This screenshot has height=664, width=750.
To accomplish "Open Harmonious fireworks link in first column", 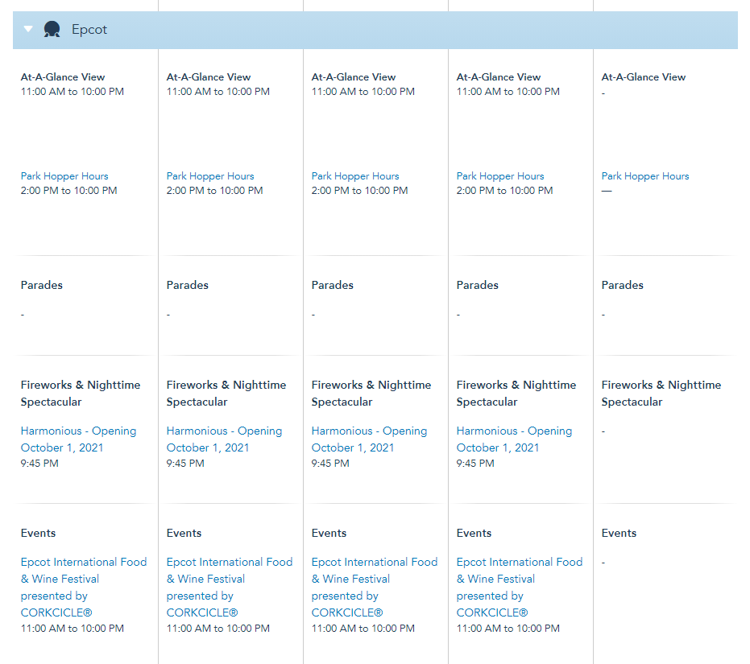I will [x=78, y=439].
